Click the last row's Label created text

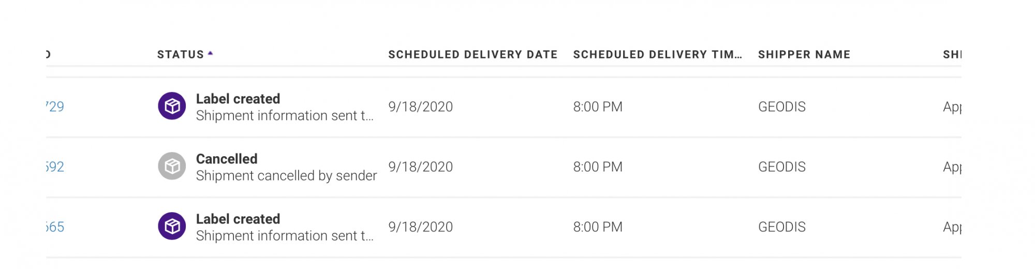coord(238,219)
